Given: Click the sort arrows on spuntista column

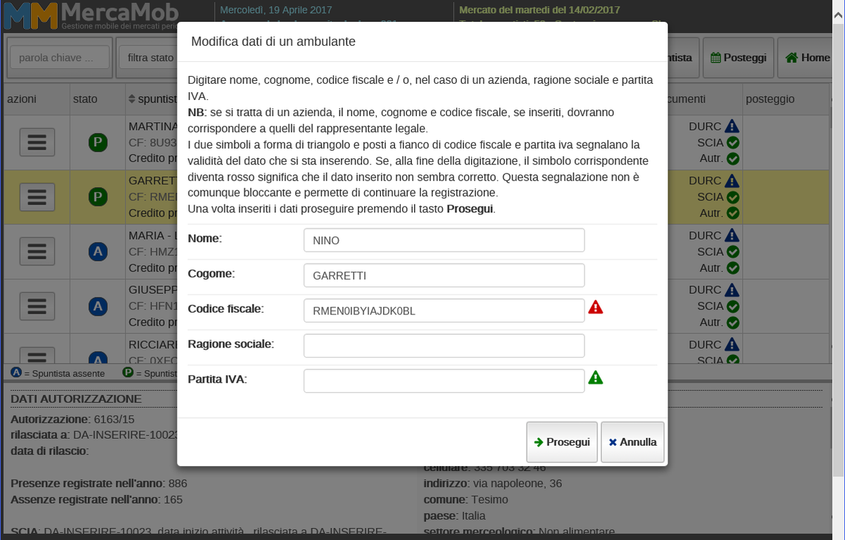Looking at the screenshot, I should pyautogui.click(x=132, y=100).
